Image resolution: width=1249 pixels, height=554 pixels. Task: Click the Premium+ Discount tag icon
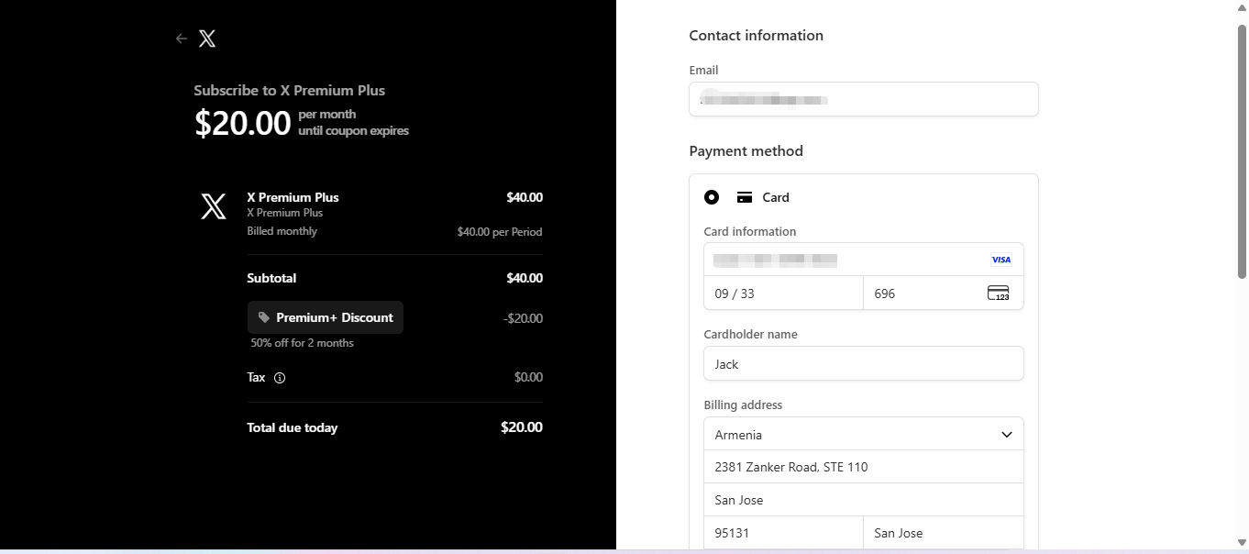tap(264, 317)
